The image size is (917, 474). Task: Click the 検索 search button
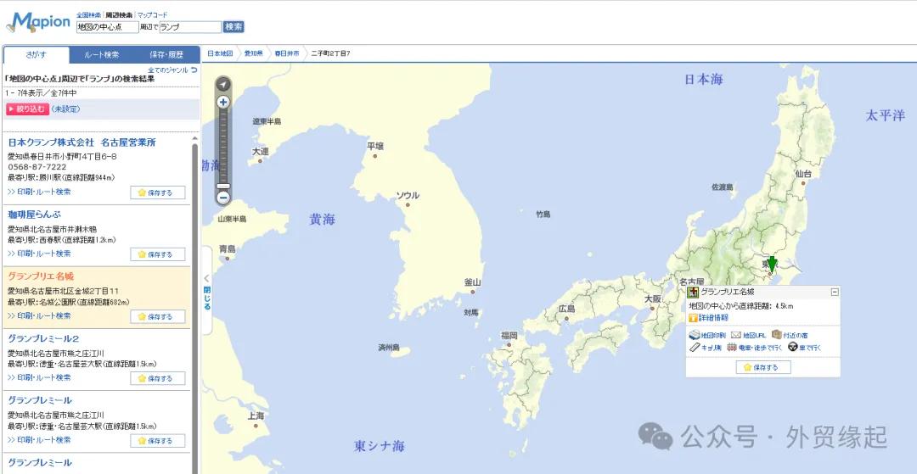[233, 27]
